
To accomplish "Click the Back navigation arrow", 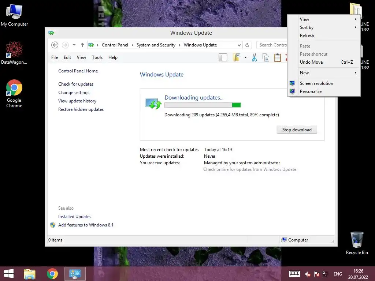I will click(x=55, y=45).
